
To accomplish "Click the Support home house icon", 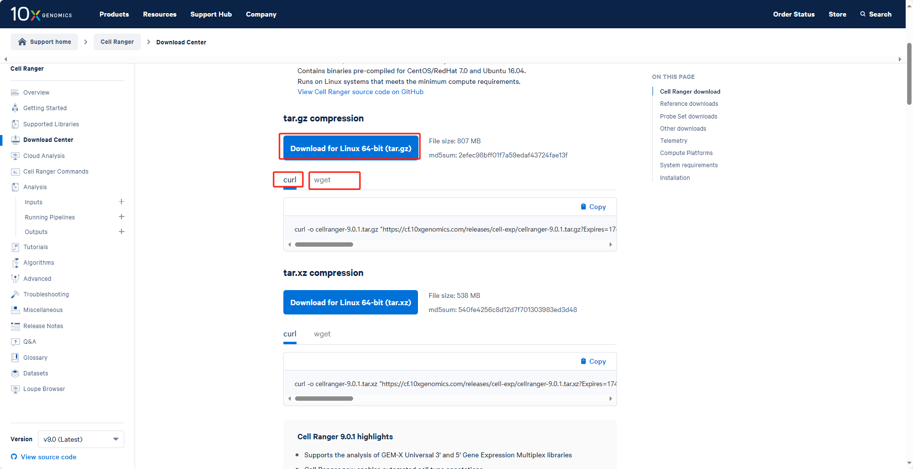I will pos(22,42).
